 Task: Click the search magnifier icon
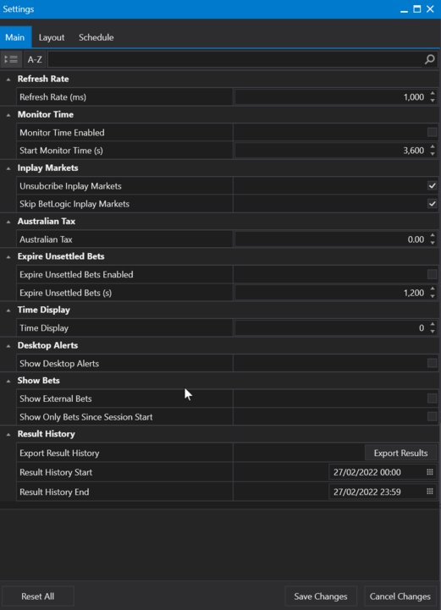[x=429, y=59]
